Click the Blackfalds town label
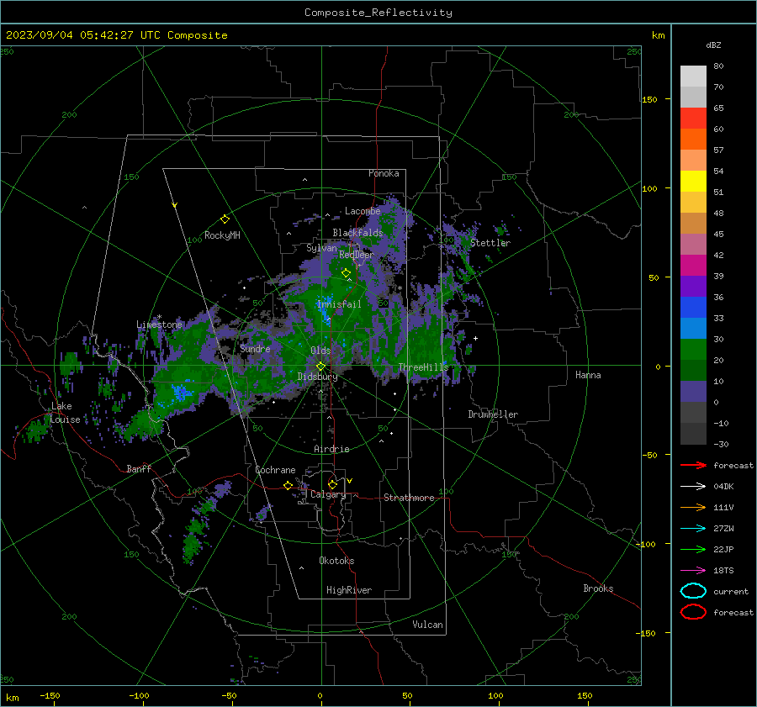This screenshot has width=757, height=707. [357, 233]
